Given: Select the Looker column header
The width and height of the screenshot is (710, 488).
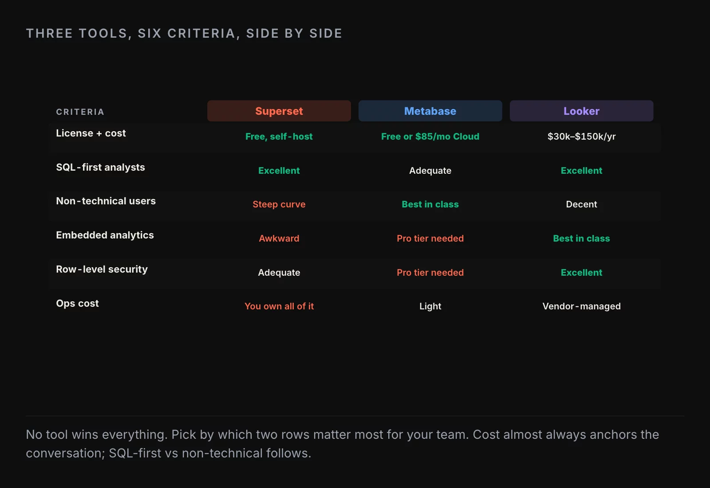Looking at the screenshot, I should 581,111.
